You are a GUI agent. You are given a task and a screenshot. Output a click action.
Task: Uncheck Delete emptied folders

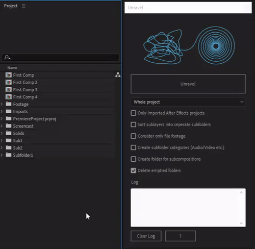coord(134,170)
